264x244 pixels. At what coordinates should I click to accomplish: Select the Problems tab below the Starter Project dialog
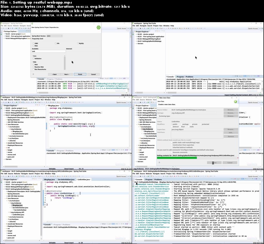click(x=59, y=79)
